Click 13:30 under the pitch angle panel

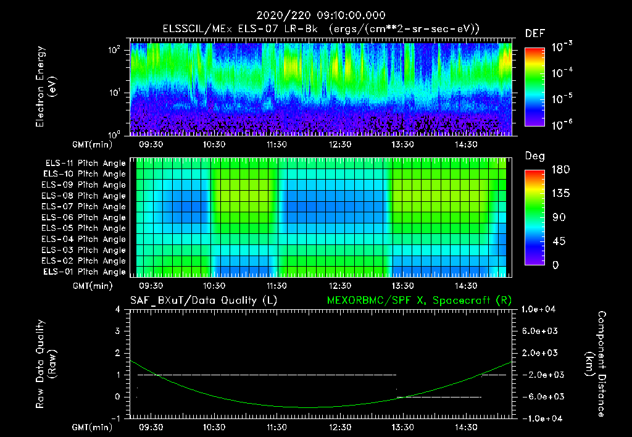coord(403,286)
